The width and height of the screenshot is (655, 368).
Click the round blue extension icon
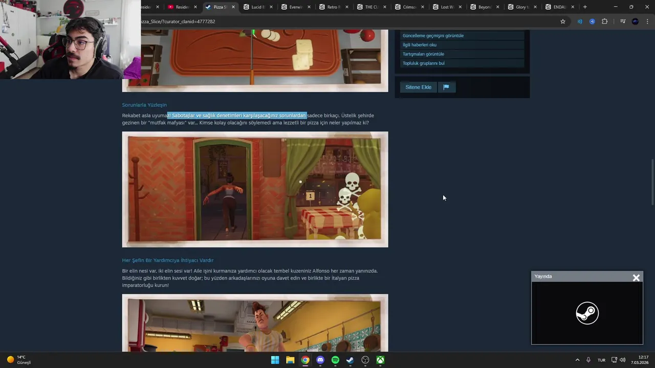coord(592,21)
